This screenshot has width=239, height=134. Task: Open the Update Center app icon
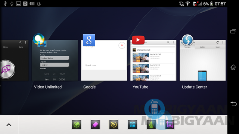187,40
